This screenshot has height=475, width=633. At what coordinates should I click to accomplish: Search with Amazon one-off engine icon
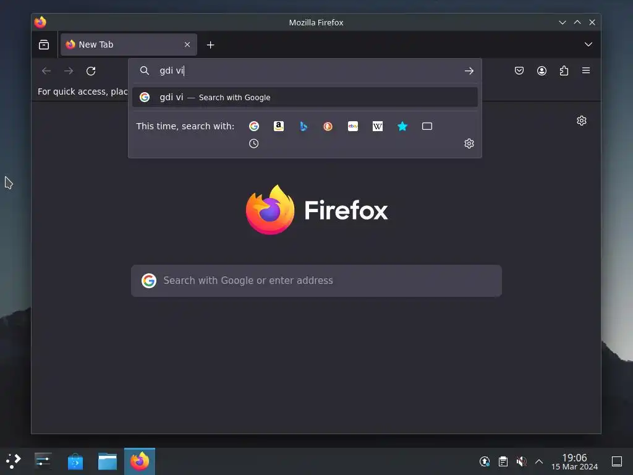(x=279, y=126)
